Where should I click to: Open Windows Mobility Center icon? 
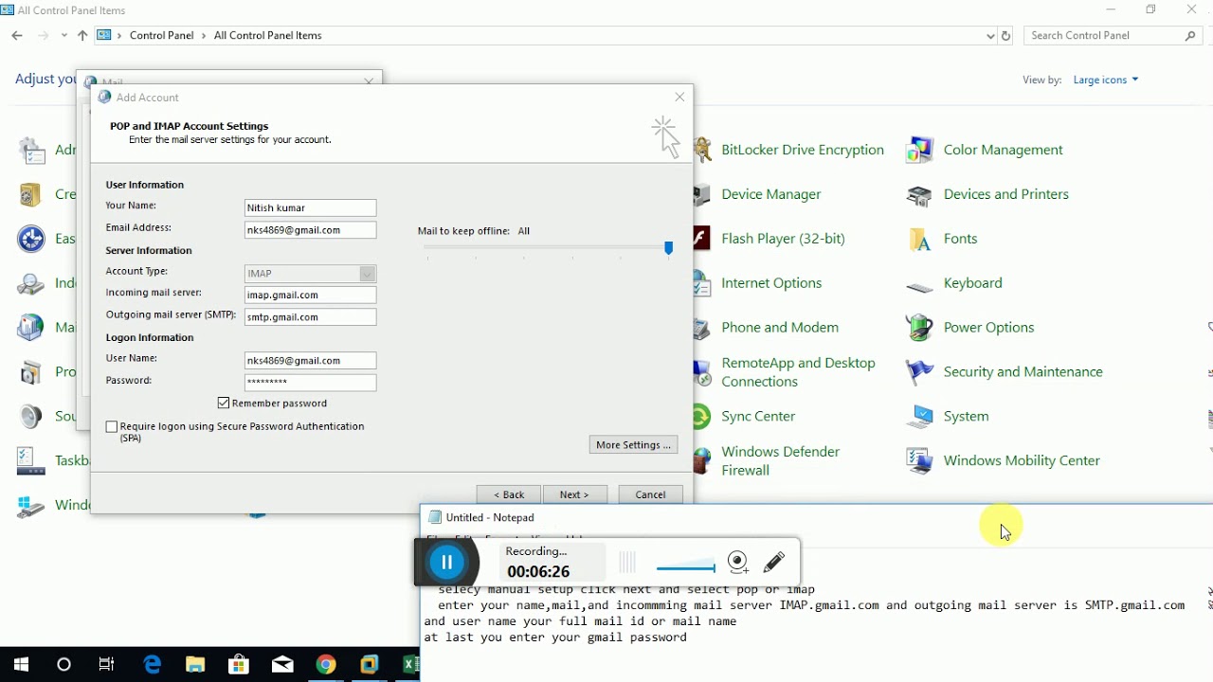[x=919, y=461]
